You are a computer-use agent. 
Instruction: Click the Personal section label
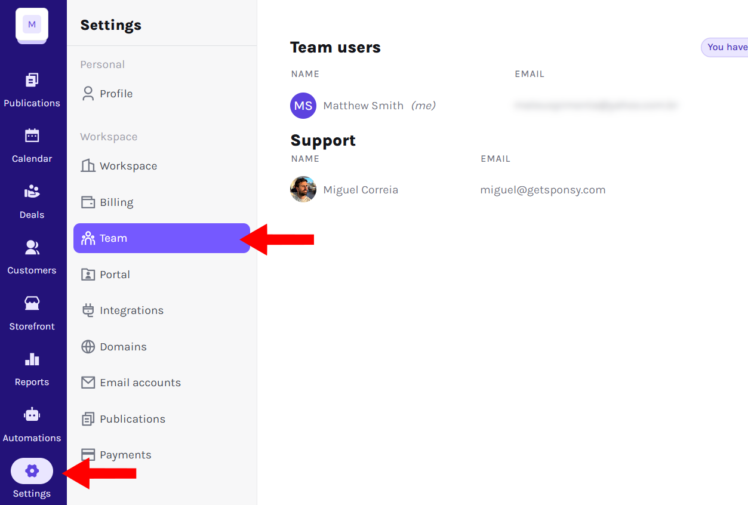(x=103, y=64)
